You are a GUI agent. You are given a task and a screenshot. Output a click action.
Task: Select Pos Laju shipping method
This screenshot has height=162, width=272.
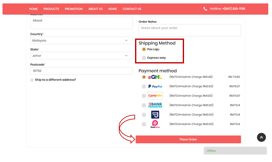(144, 49)
